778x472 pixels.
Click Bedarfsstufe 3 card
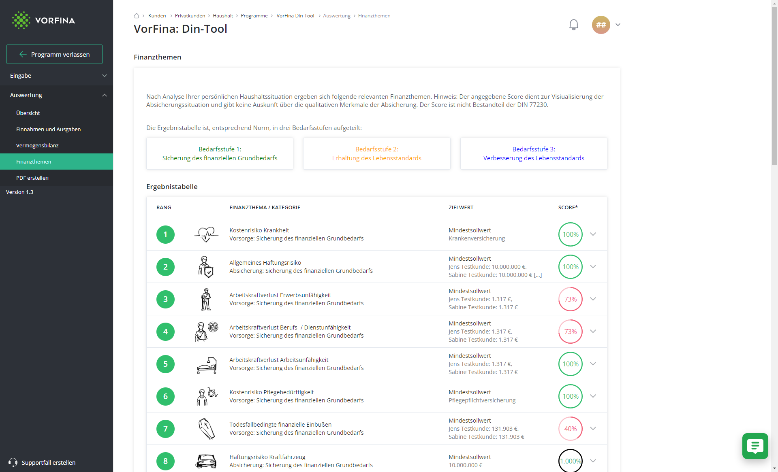pyautogui.click(x=534, y=154)
